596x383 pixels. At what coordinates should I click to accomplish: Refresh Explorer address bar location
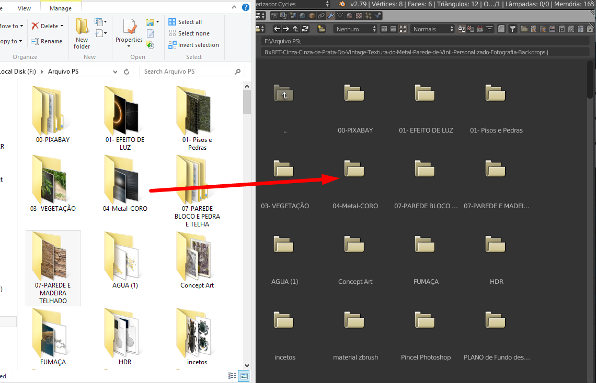tap(127, 71)
